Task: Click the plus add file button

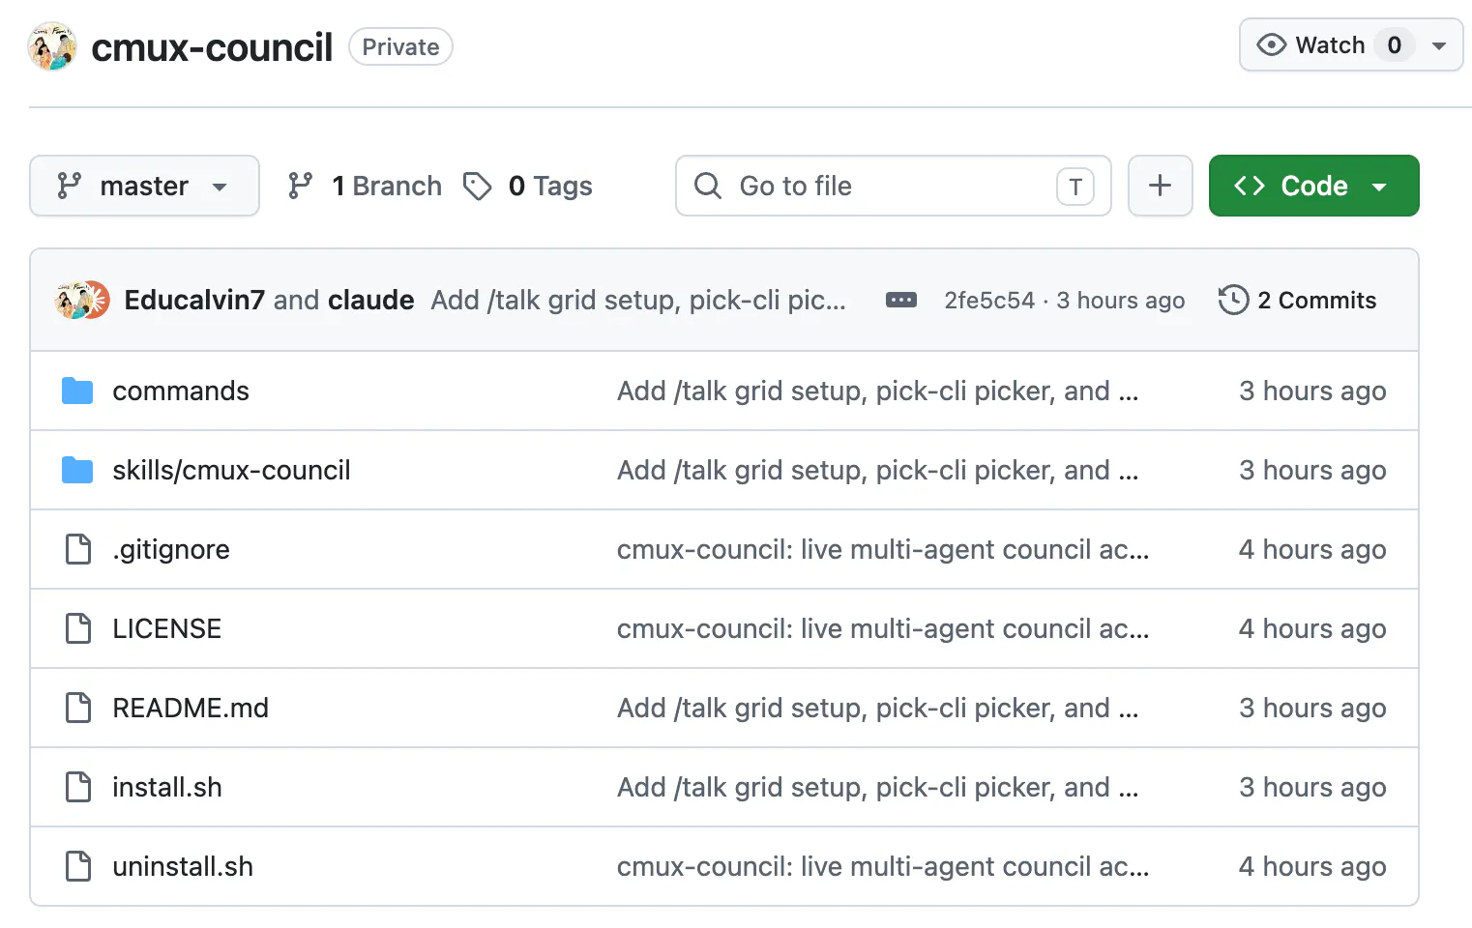Action: [x=1160, y=186]
